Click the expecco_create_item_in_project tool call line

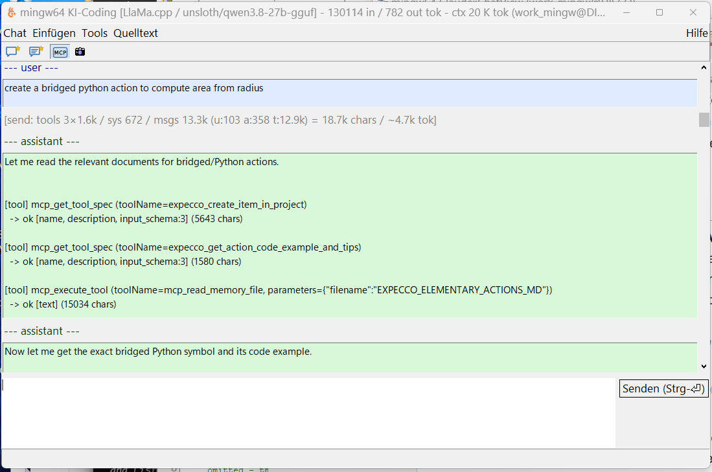(155, 205)
